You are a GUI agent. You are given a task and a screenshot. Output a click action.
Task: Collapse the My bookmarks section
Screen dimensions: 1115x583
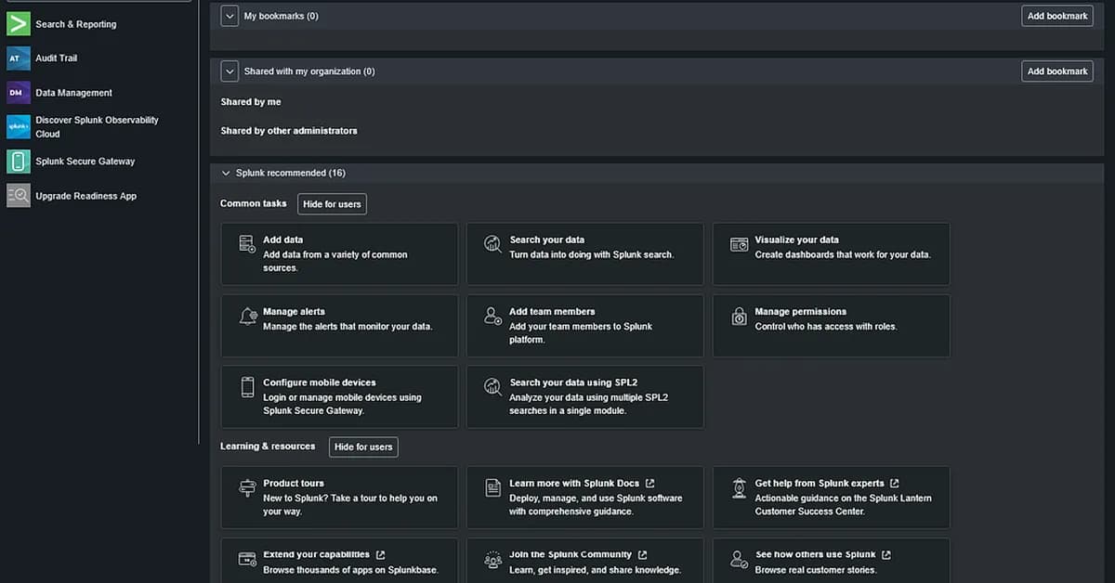230,16
